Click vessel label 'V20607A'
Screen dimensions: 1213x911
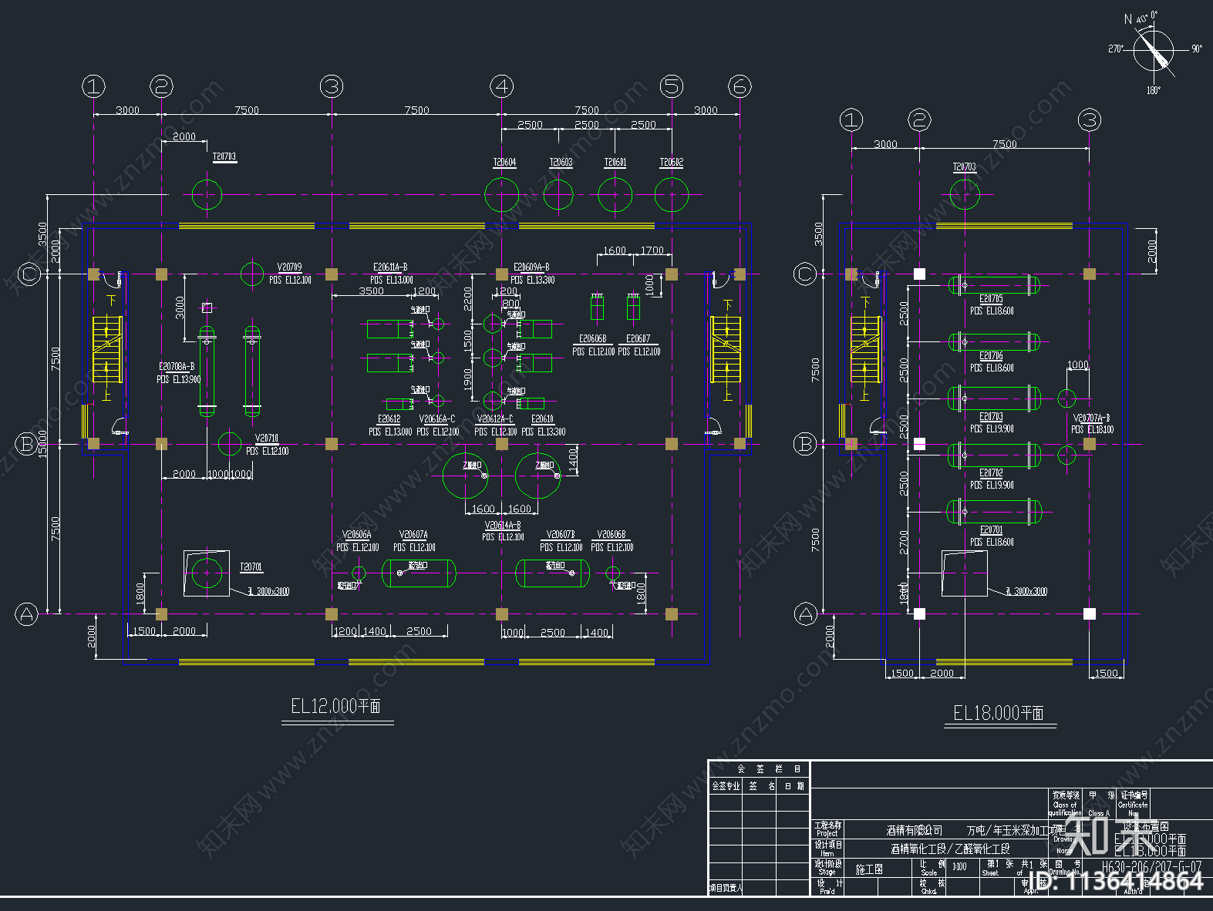click(x=413, y=535)
